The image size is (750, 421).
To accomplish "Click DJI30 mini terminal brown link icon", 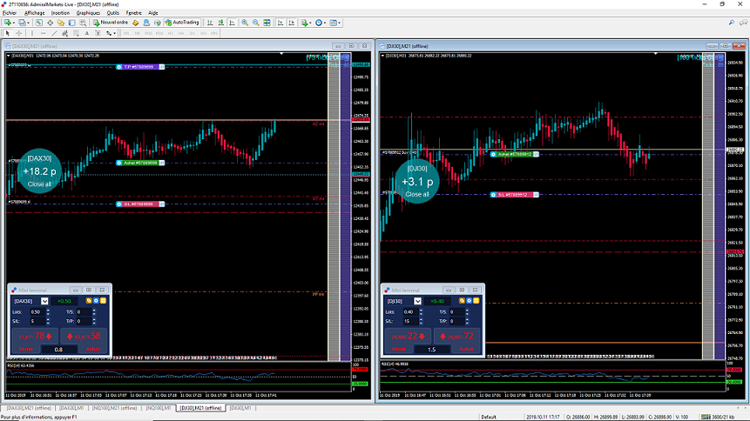I will (462, 301).
